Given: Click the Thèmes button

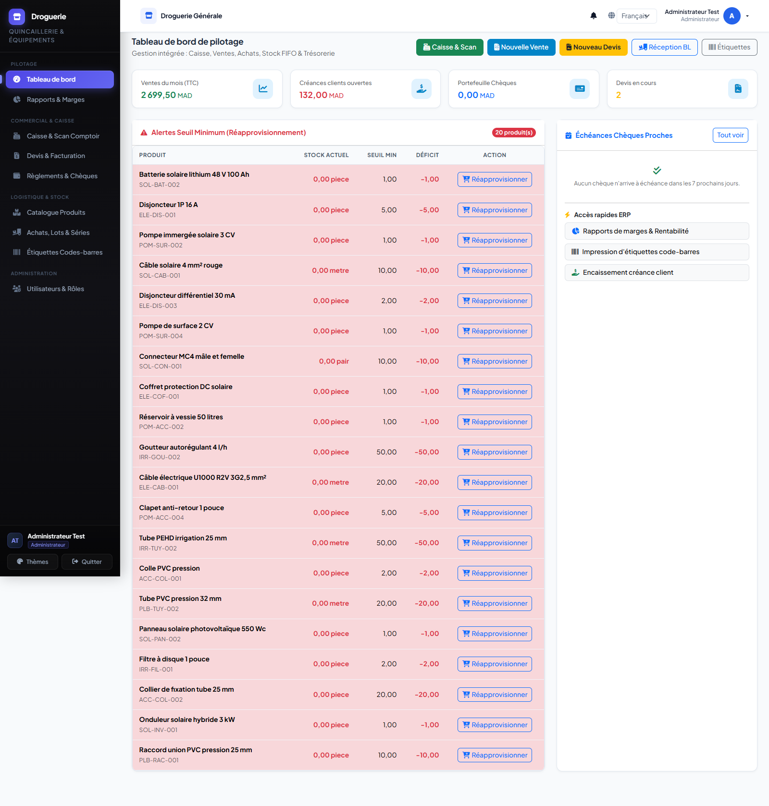Looking at the screenshot, I should point(33,562).
